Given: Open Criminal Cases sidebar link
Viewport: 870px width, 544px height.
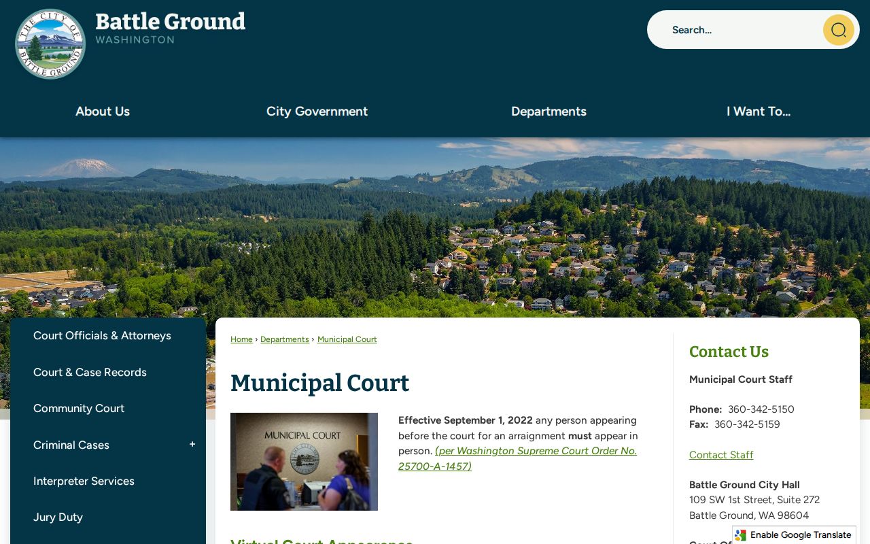Looking at the screenshot, I should point(71,445).
